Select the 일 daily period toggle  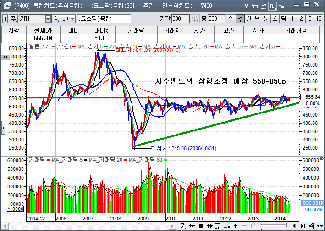pos(231,19)
